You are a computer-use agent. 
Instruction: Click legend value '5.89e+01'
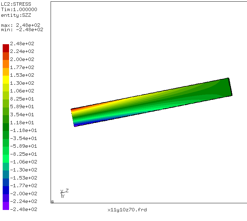click(x=22, y=106)
